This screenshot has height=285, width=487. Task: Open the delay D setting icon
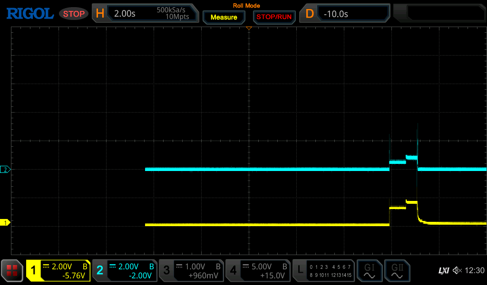coord(309,14)
